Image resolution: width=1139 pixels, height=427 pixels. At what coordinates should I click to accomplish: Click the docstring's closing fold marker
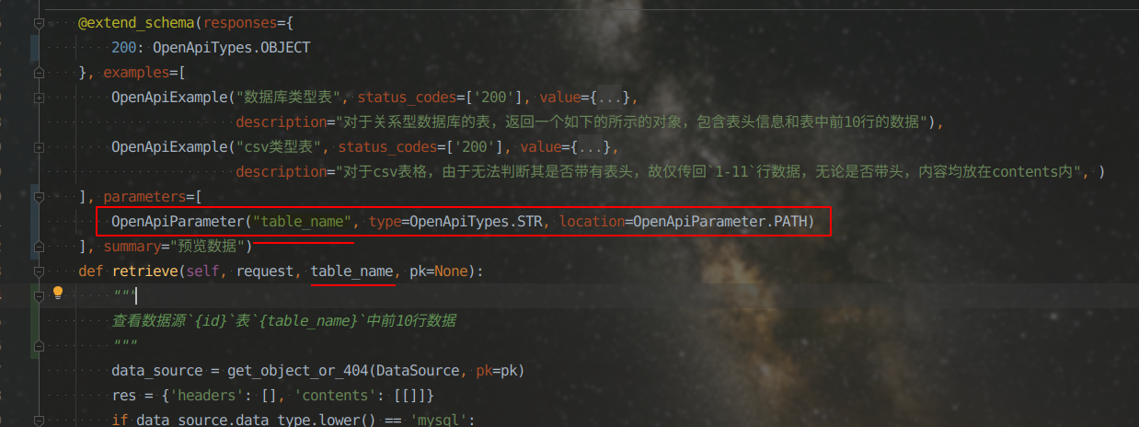tap(38, 345)
